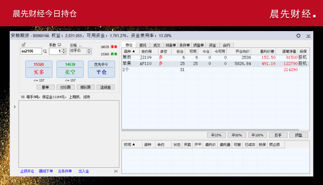Expand the left side panel arrow

[15, 107]
